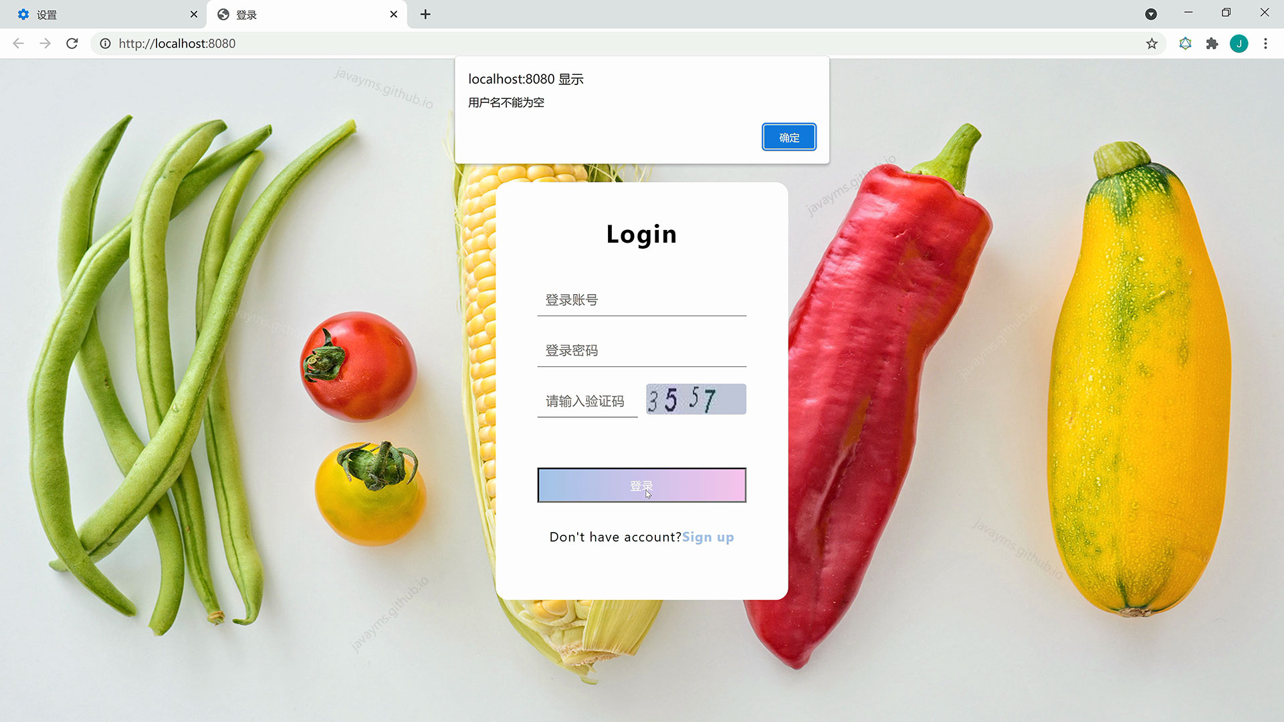
Task: Refresh the captcha image 3557
Action: [695, 399]
